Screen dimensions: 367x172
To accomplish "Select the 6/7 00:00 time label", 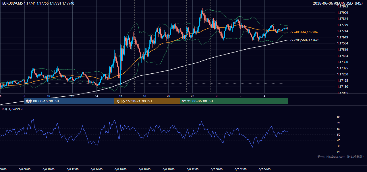I will point(217,169).
